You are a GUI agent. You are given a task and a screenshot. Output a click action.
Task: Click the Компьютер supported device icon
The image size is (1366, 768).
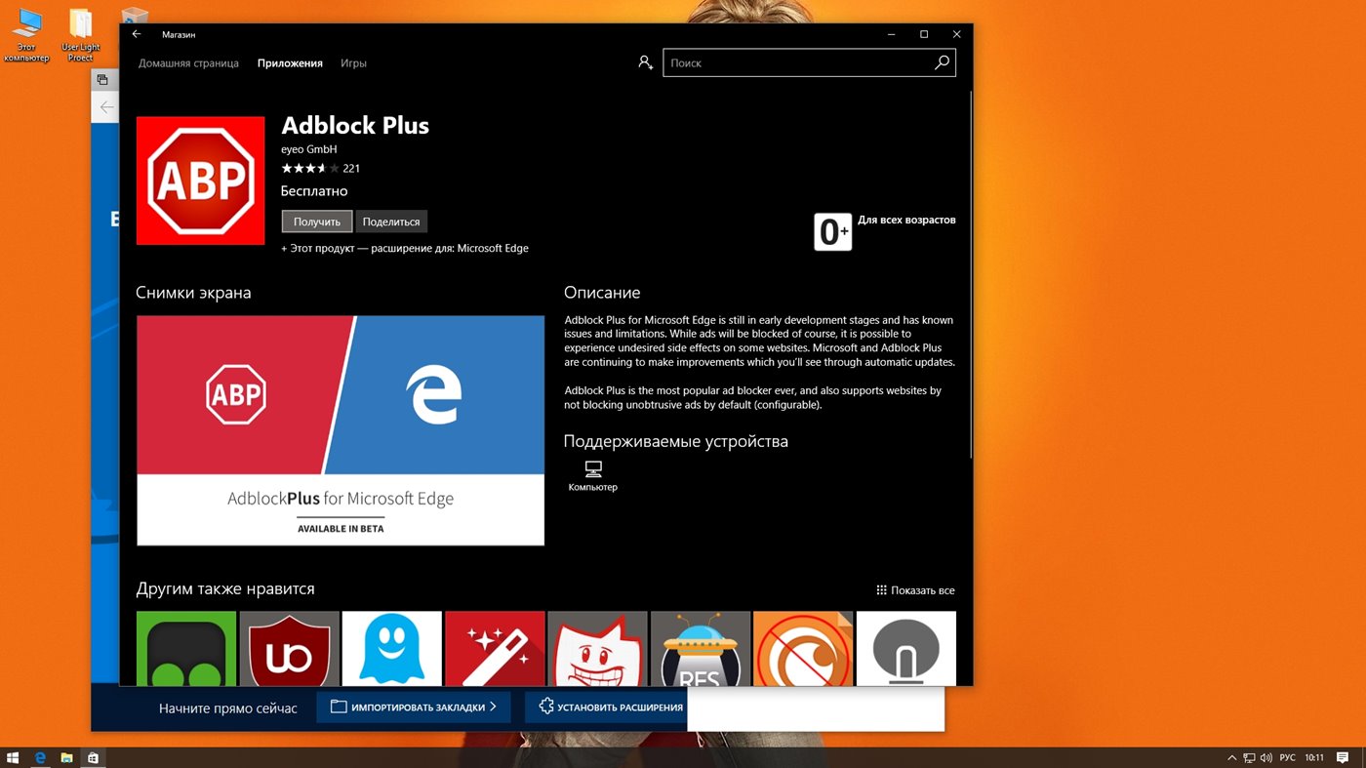click(x=593, y=476)
